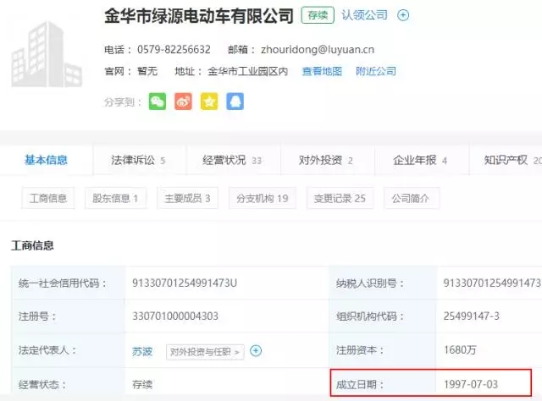Screen dimensions: 542x401
Task: Click 组织机构代码 label cell
Action: pos(383,316)
